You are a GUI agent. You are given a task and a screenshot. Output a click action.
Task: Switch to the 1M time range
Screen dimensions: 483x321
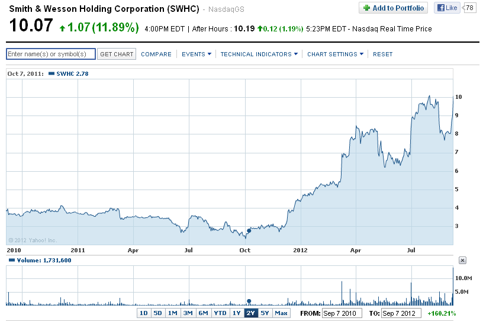point(172,313)
